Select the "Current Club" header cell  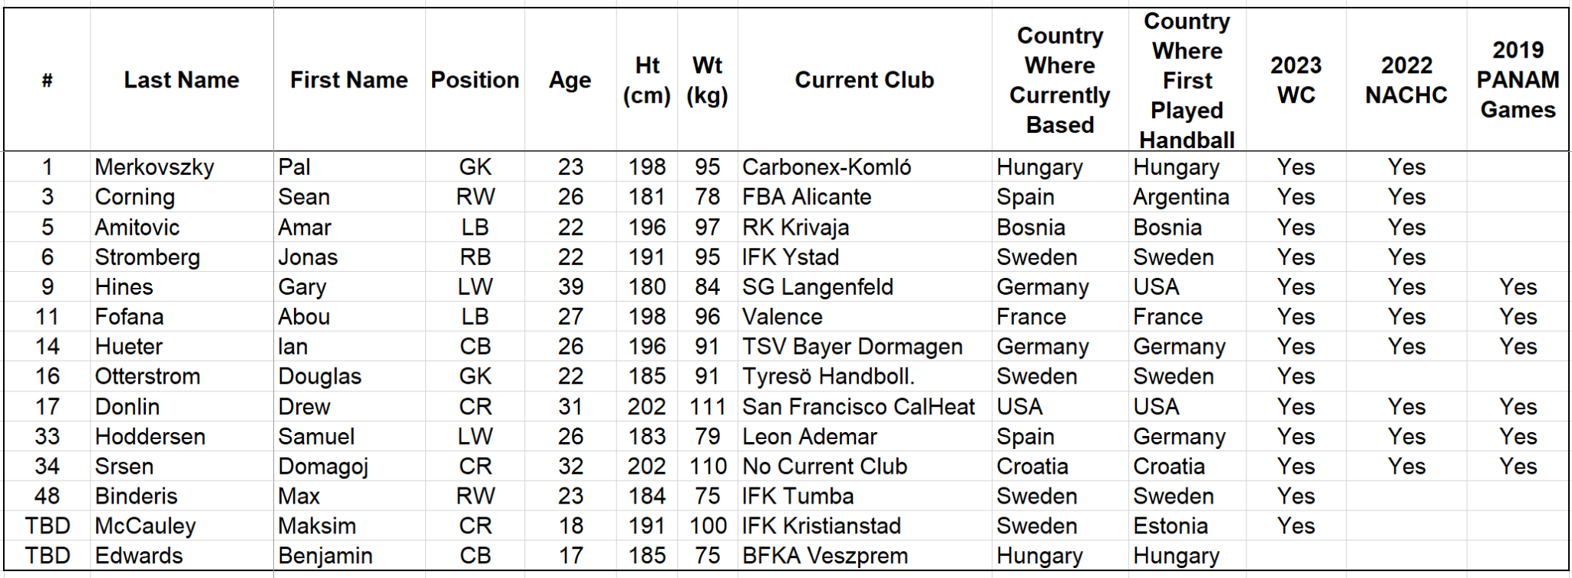tap(864, 80)
